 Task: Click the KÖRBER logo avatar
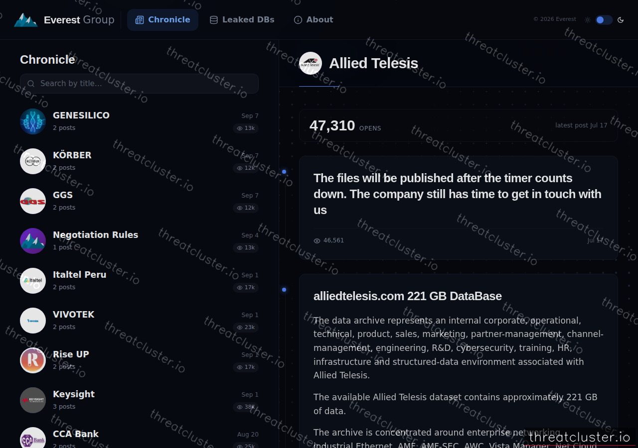(33, 161)
